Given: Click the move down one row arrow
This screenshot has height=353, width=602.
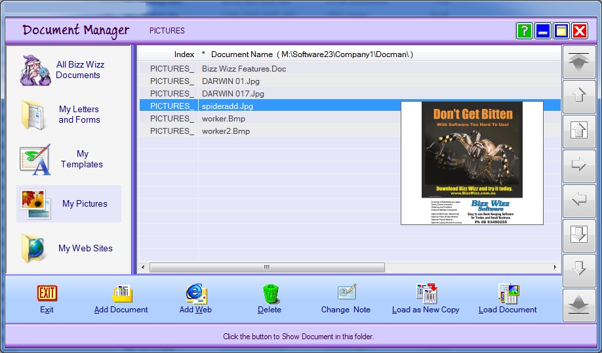Looking at the screenshot, I should click(579, 270).
